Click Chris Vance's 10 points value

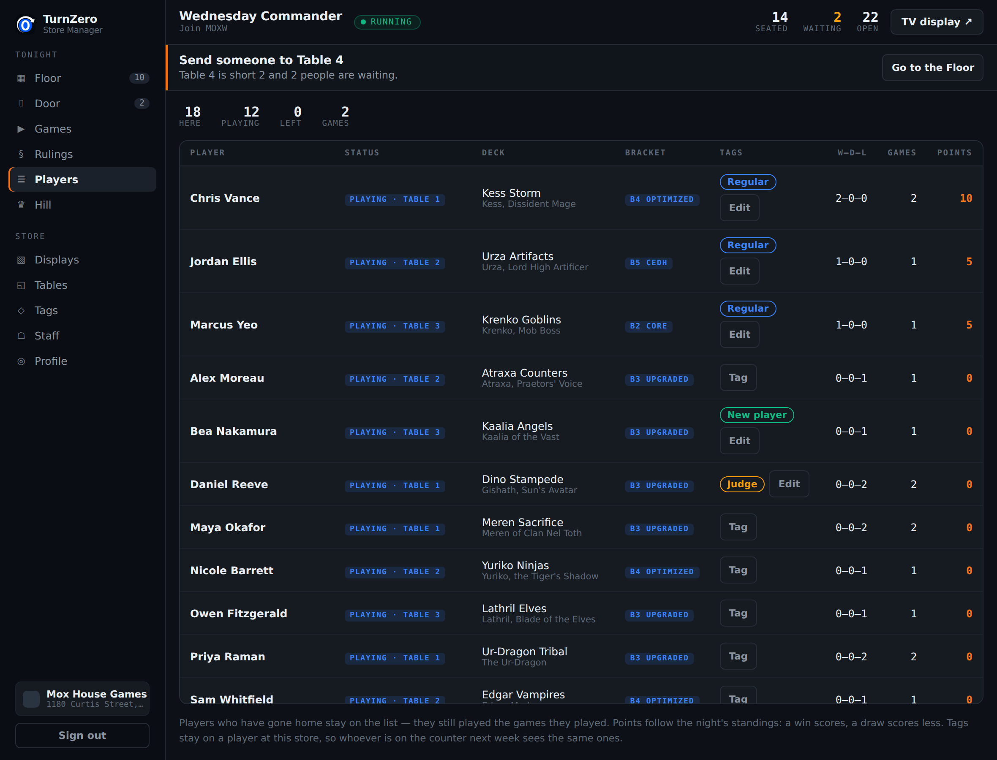(x=966, y=198)
